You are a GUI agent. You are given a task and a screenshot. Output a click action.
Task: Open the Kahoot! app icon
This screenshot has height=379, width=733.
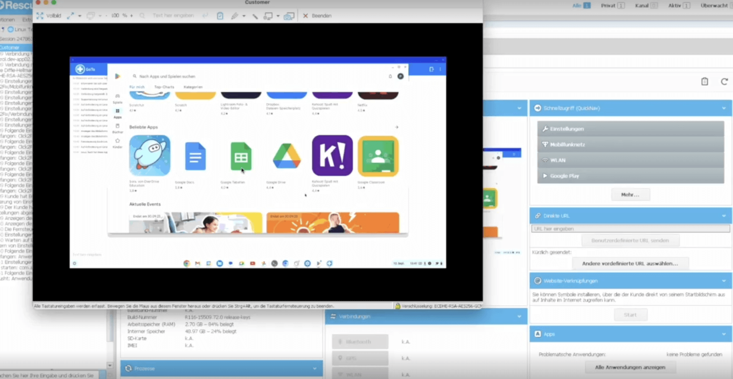(x=332, y=155)
